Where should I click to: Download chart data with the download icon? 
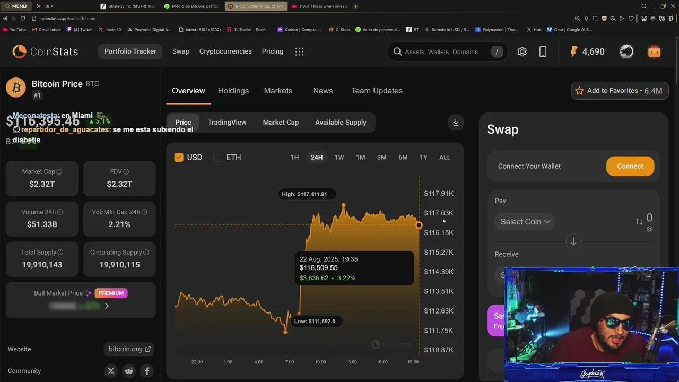tap(456, 123)
